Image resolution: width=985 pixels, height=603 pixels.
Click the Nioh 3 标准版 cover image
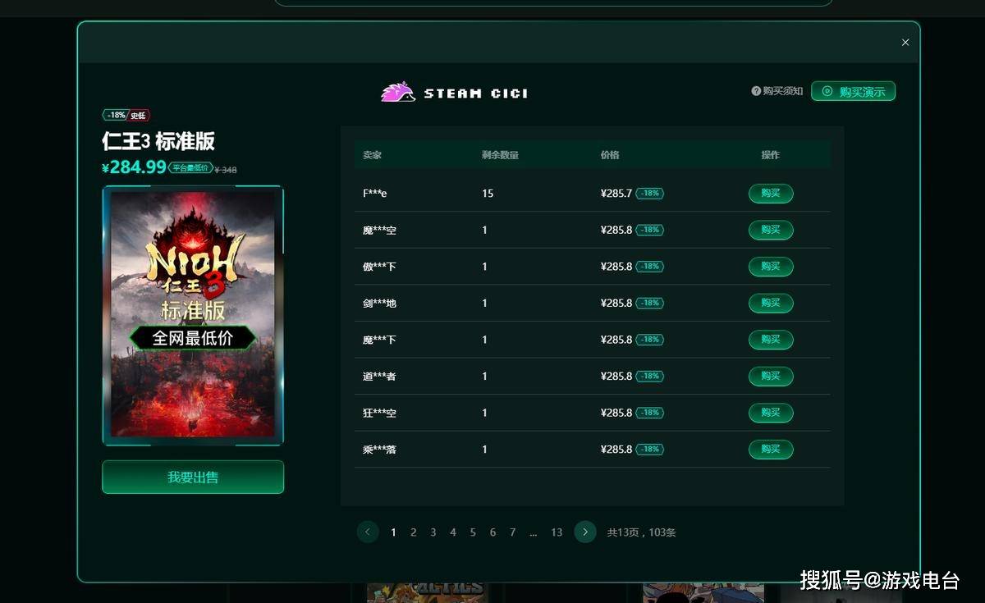(193, 315)
